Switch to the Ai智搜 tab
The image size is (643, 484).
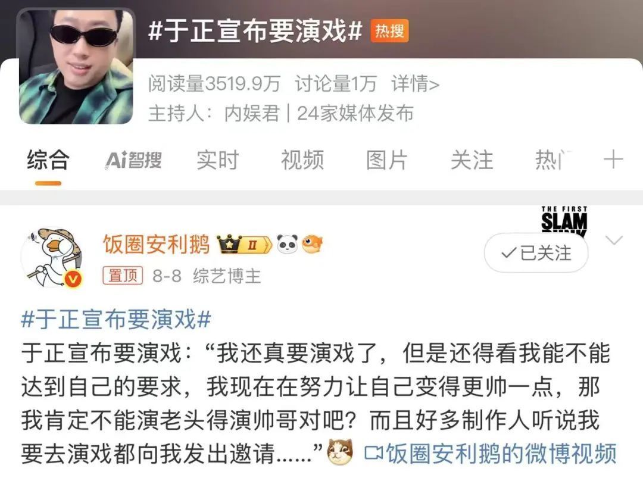(x=133, y=160)
